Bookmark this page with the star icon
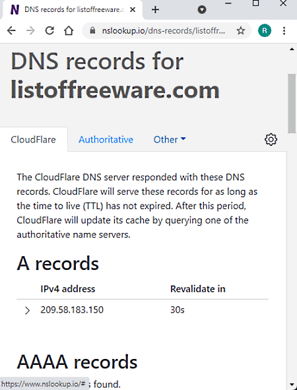The image size is (297, 390). (x=240, y=31)
